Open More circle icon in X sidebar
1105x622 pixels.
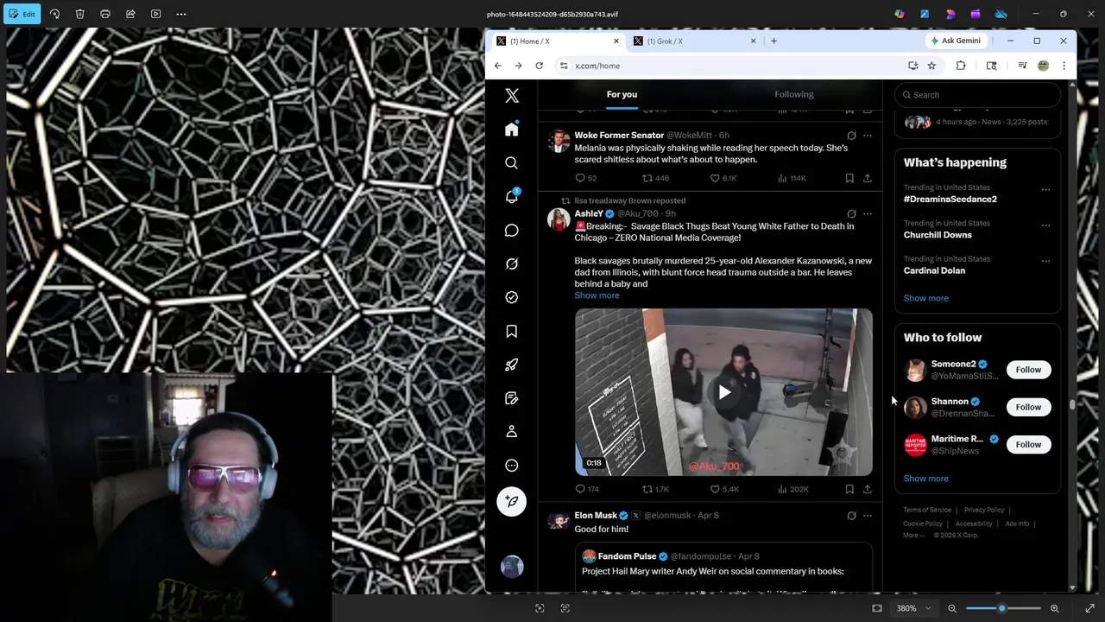tap(512, 466)
